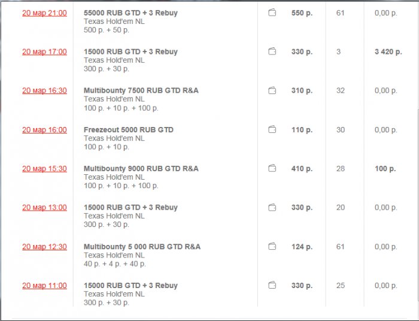Select the Multibounty 9000 RUB GTD R&A title
The width and height of the screenshot is (419, 321).
[x=141, y=168]
